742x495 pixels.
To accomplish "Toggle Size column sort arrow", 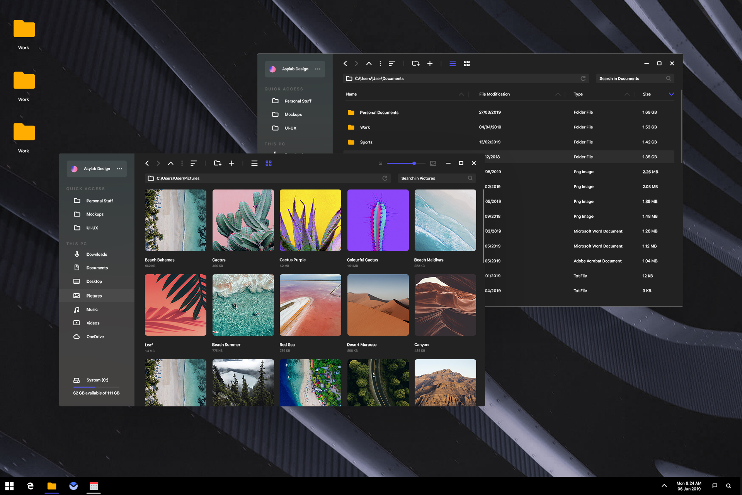I will click(671, 94).
